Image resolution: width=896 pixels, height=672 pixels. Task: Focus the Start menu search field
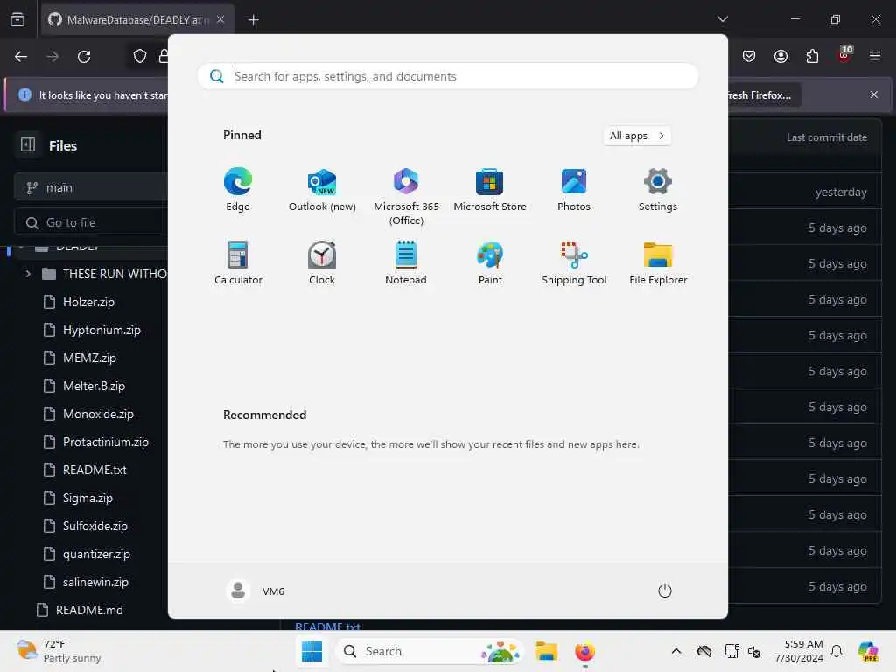(x=447, y=76)
